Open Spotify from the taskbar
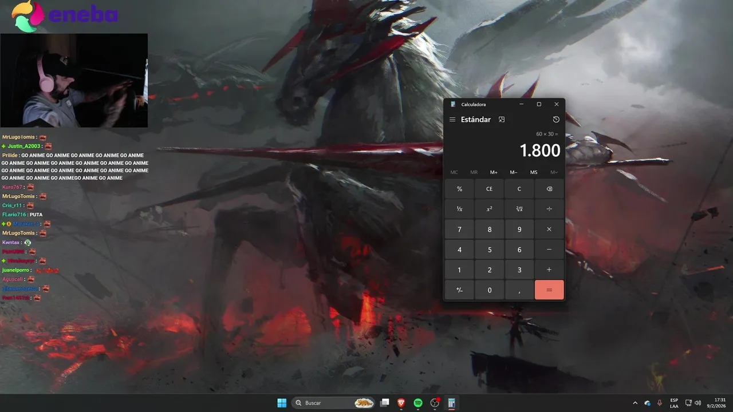733x412 pixels. 418,403
